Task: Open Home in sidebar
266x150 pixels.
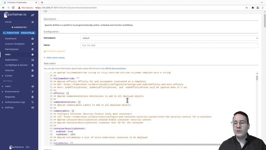Action: click(x=8, y=22)
